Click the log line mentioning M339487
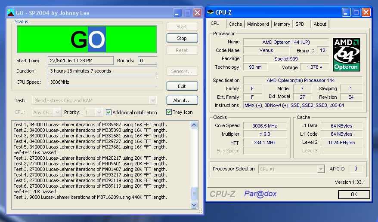The height and width of the screenshot is (222, 378). [x=90, y=125]
